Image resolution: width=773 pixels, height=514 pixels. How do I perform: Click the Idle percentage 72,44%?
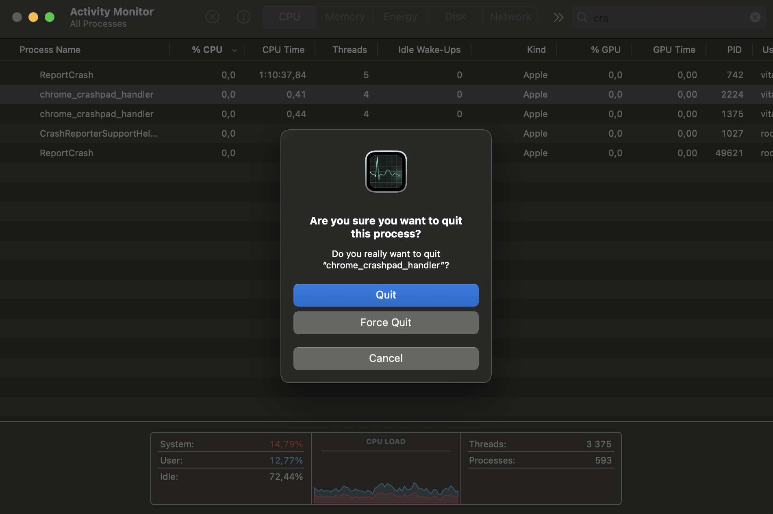286,477
